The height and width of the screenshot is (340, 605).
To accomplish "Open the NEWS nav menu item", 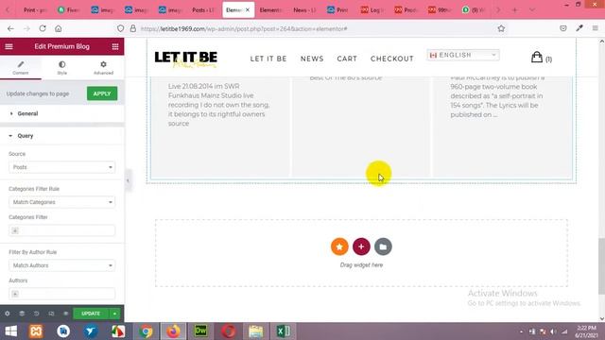I will coord(312,59).
